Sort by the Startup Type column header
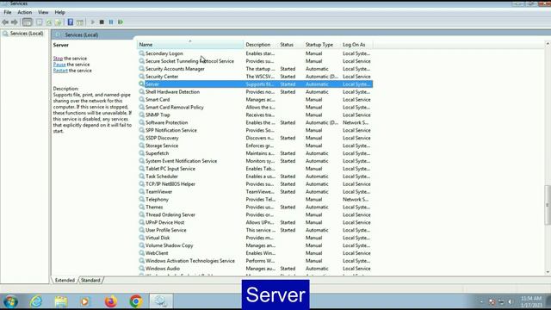The image size is (551, 310). [x=321, y=45]
